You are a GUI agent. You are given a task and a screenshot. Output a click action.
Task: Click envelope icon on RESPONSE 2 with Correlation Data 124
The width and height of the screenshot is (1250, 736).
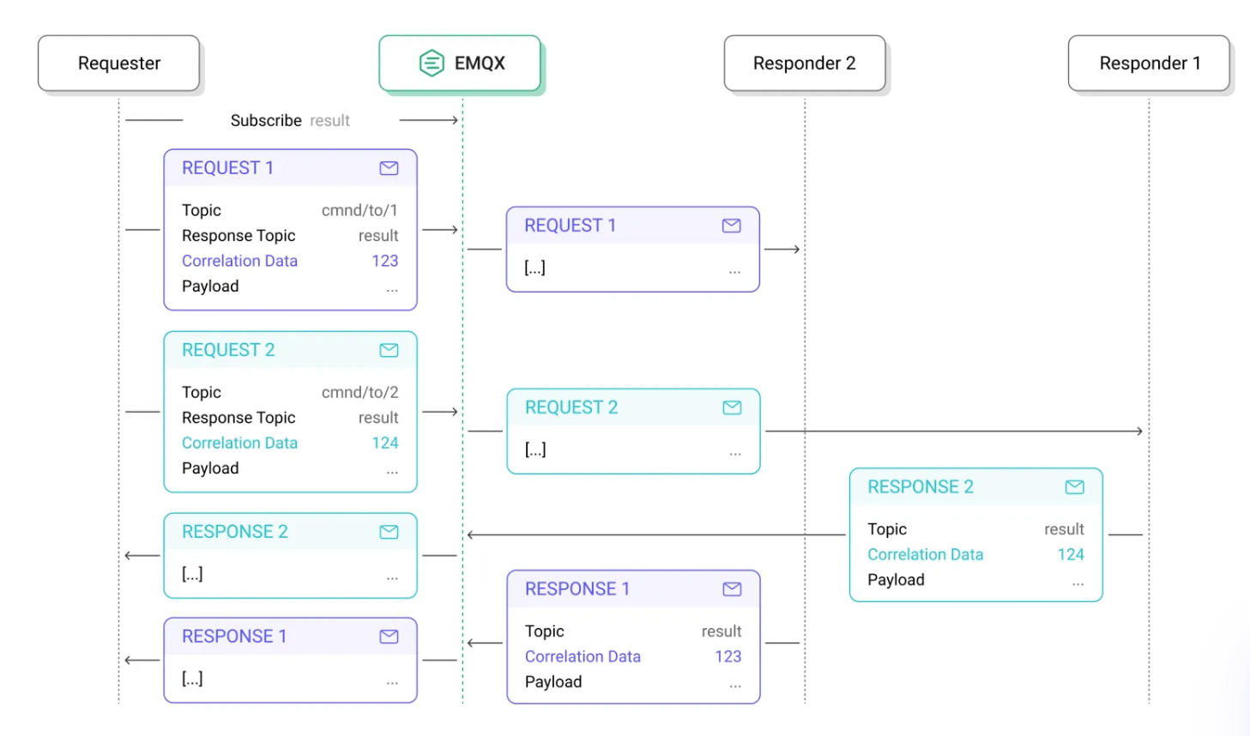[x=1074, y=487]
